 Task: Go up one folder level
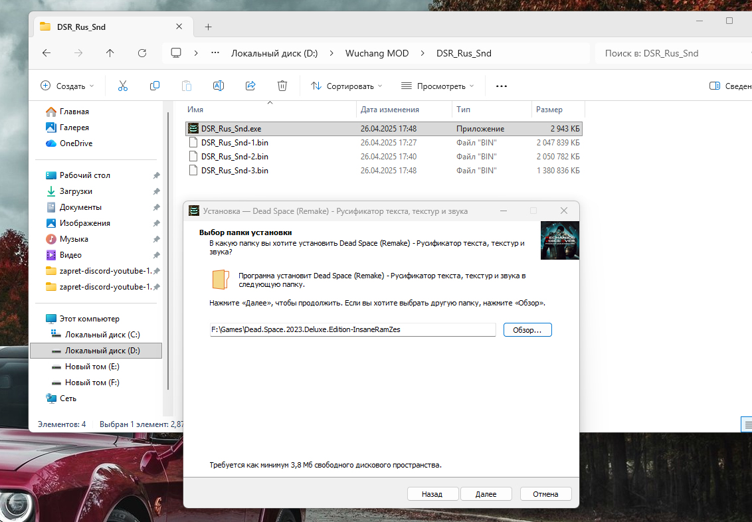click(x=110, y=53)
